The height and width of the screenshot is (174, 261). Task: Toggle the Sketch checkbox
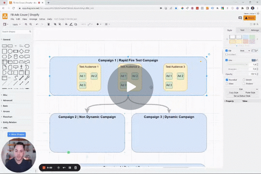click(x=244, y=80)
